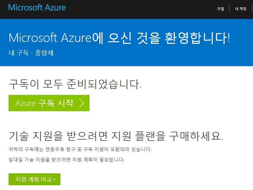The width and height of the screenshot is (253, 190).
Task: Click the divider between 포털 and 내 계정
Action: [x=229, y=9]
